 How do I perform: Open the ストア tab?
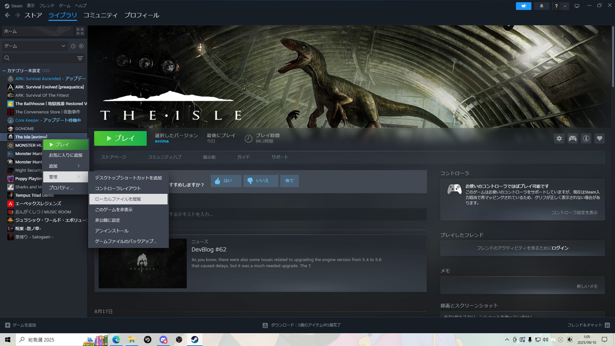pos(33,15)
